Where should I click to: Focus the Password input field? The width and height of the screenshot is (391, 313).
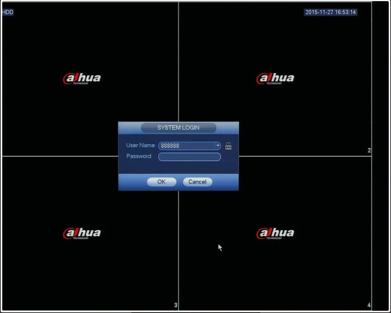pyautogui.click(x=189, y=157)
